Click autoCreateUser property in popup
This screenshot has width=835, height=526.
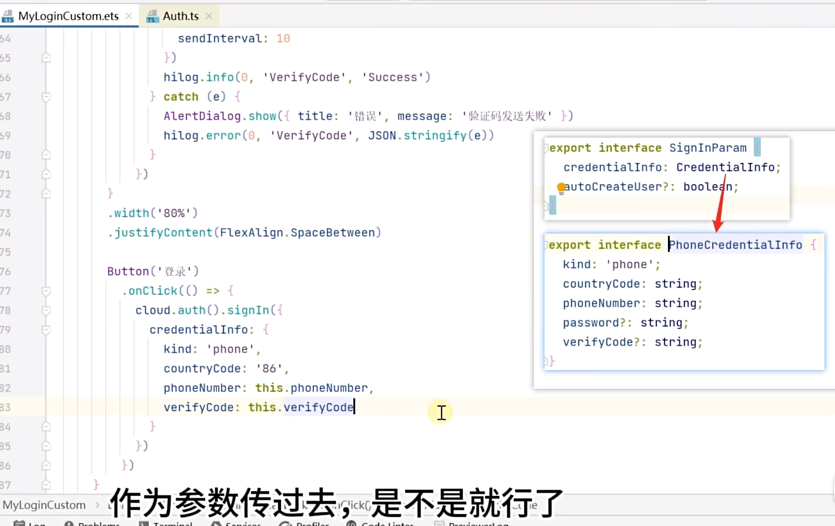tap(613, 187)
